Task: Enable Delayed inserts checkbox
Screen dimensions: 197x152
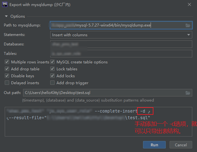Action: click(7, 83)
